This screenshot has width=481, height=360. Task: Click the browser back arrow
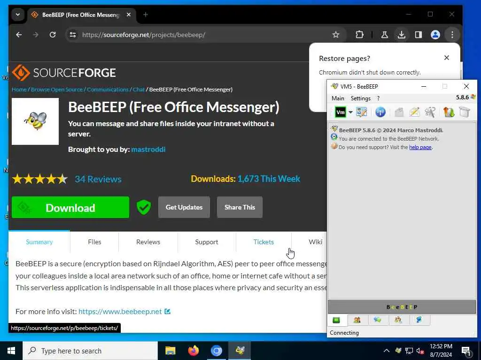click(19, 35)
